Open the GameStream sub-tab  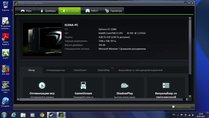[80, 70]
